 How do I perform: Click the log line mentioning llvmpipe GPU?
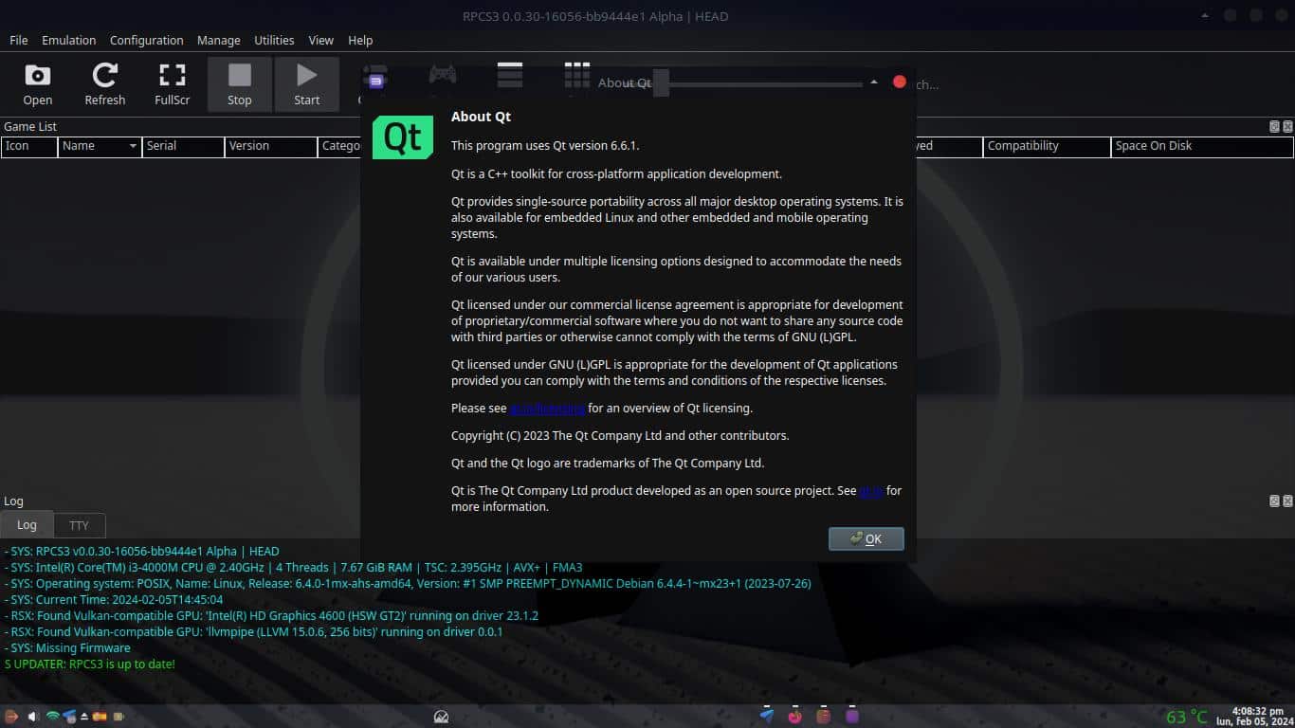[253, 632]
